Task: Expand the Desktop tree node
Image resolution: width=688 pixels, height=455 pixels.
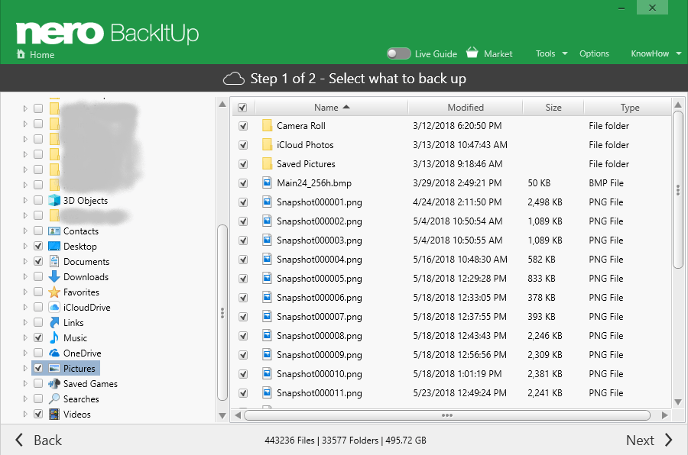Action: tap(25, 246)
